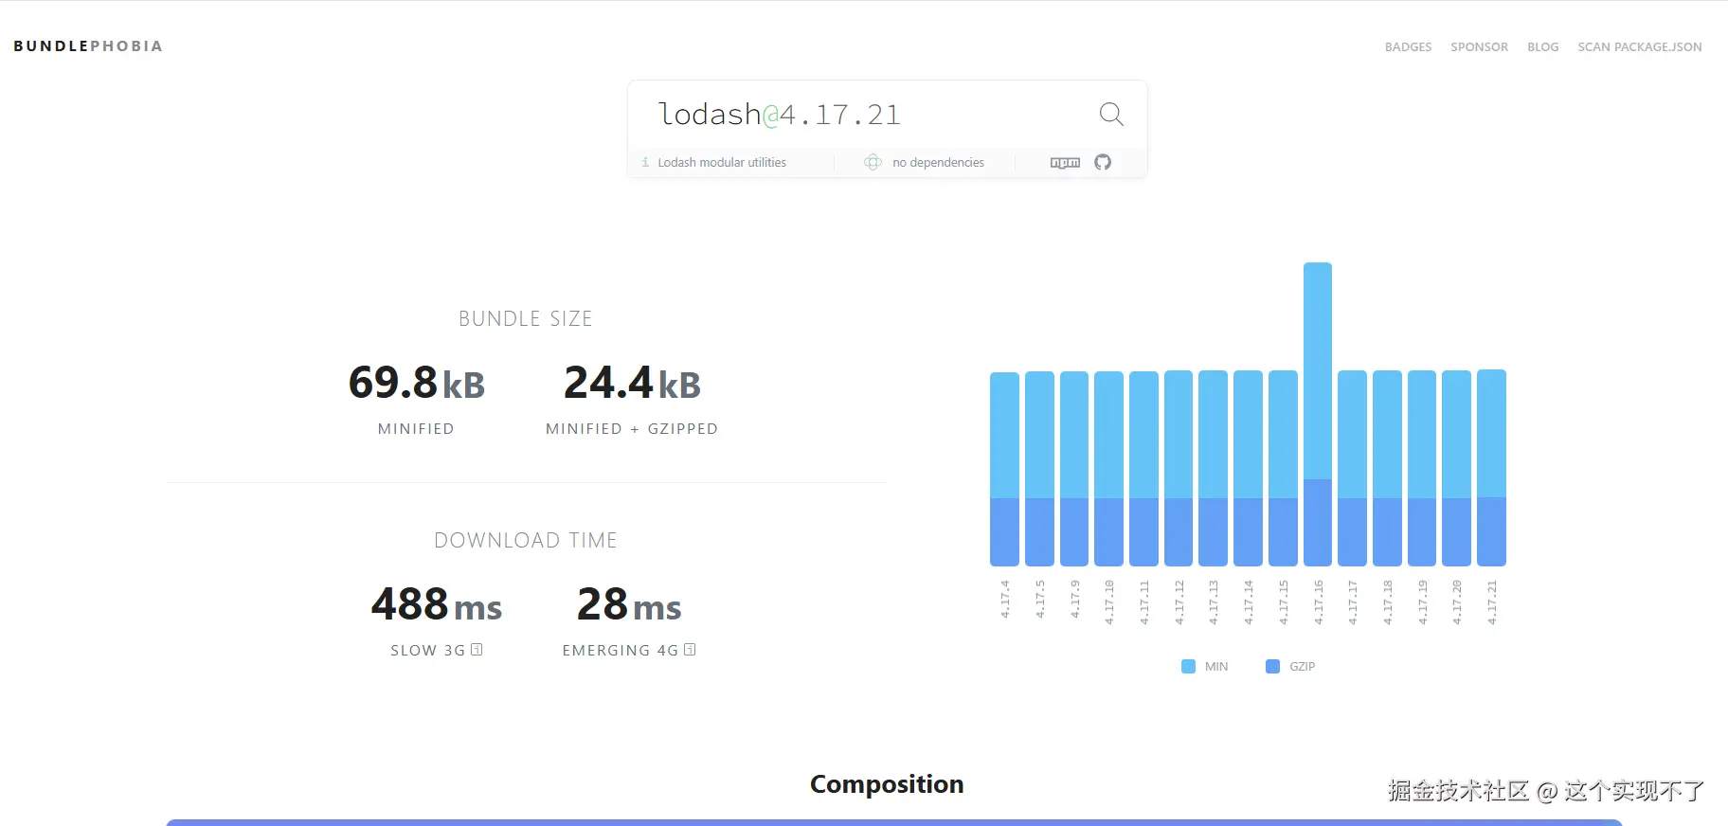Select the bar for version 4.17.19
Screen dimensions: 1728x826
(1422, 469)
